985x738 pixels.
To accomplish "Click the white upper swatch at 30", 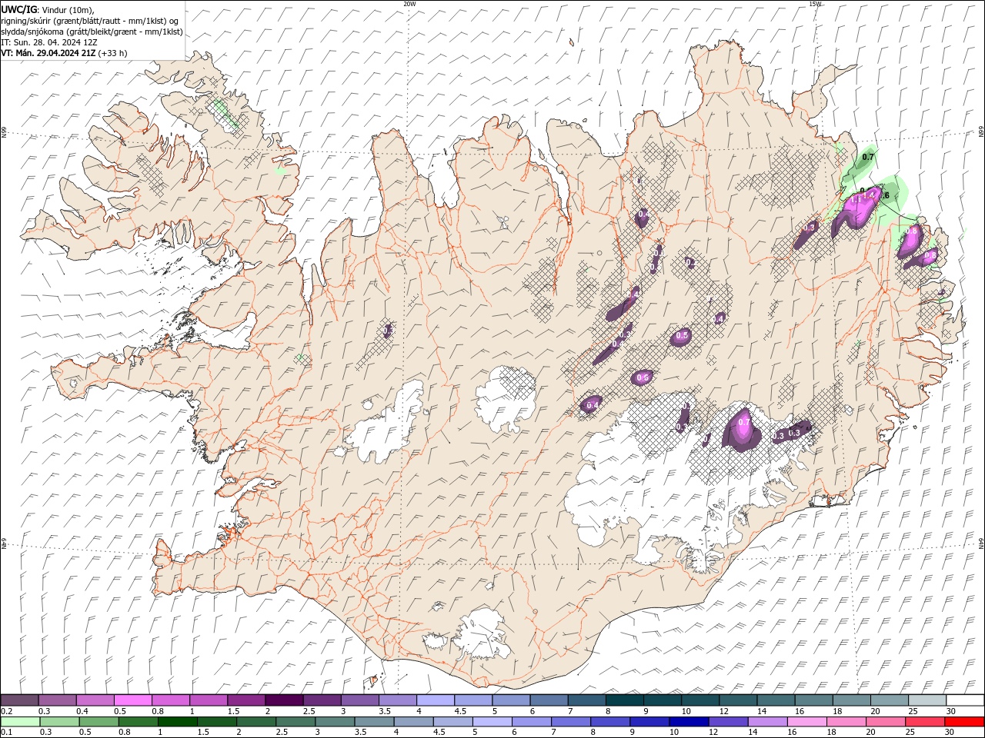I will pos(965,700).
